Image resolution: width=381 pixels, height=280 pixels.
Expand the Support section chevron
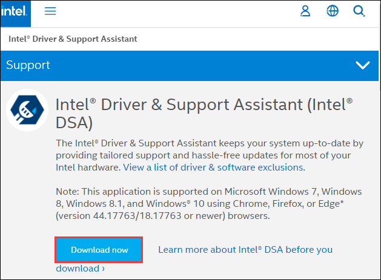363,65
